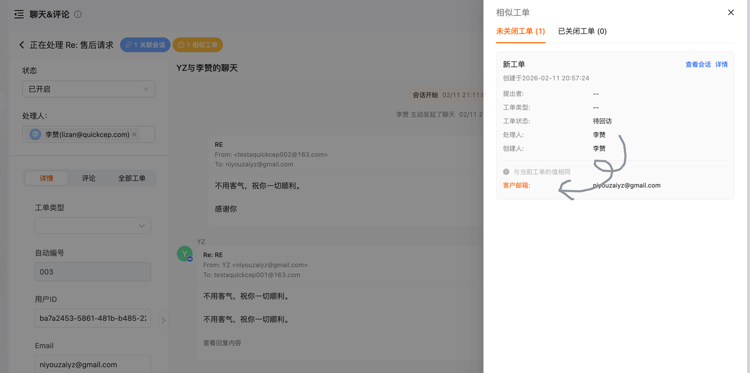The width and height of the screenshot is (750, 373).
Task: Select the 全部工单 tab
Action: [x=132, y=178]
